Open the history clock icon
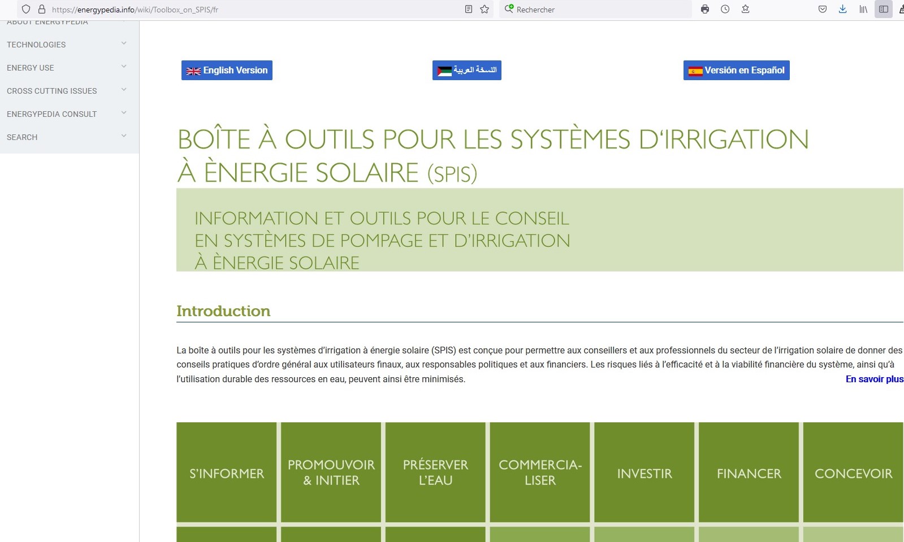The image size is (904, 542). 725,9
